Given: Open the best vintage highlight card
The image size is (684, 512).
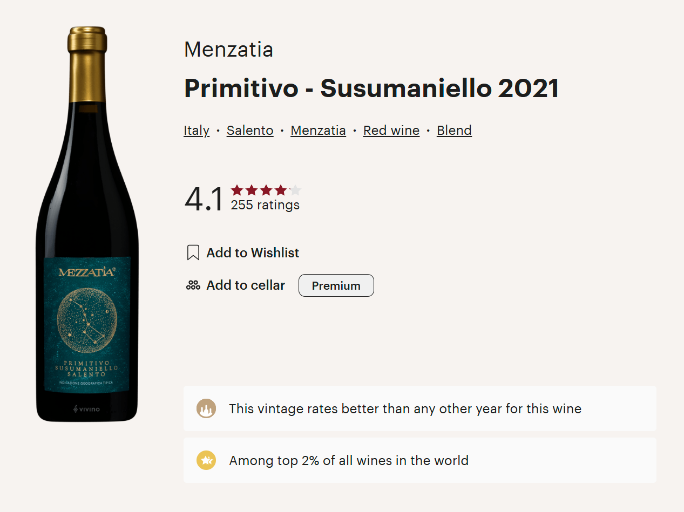Looking at the screenshot, I should click(x=420, y=408).
